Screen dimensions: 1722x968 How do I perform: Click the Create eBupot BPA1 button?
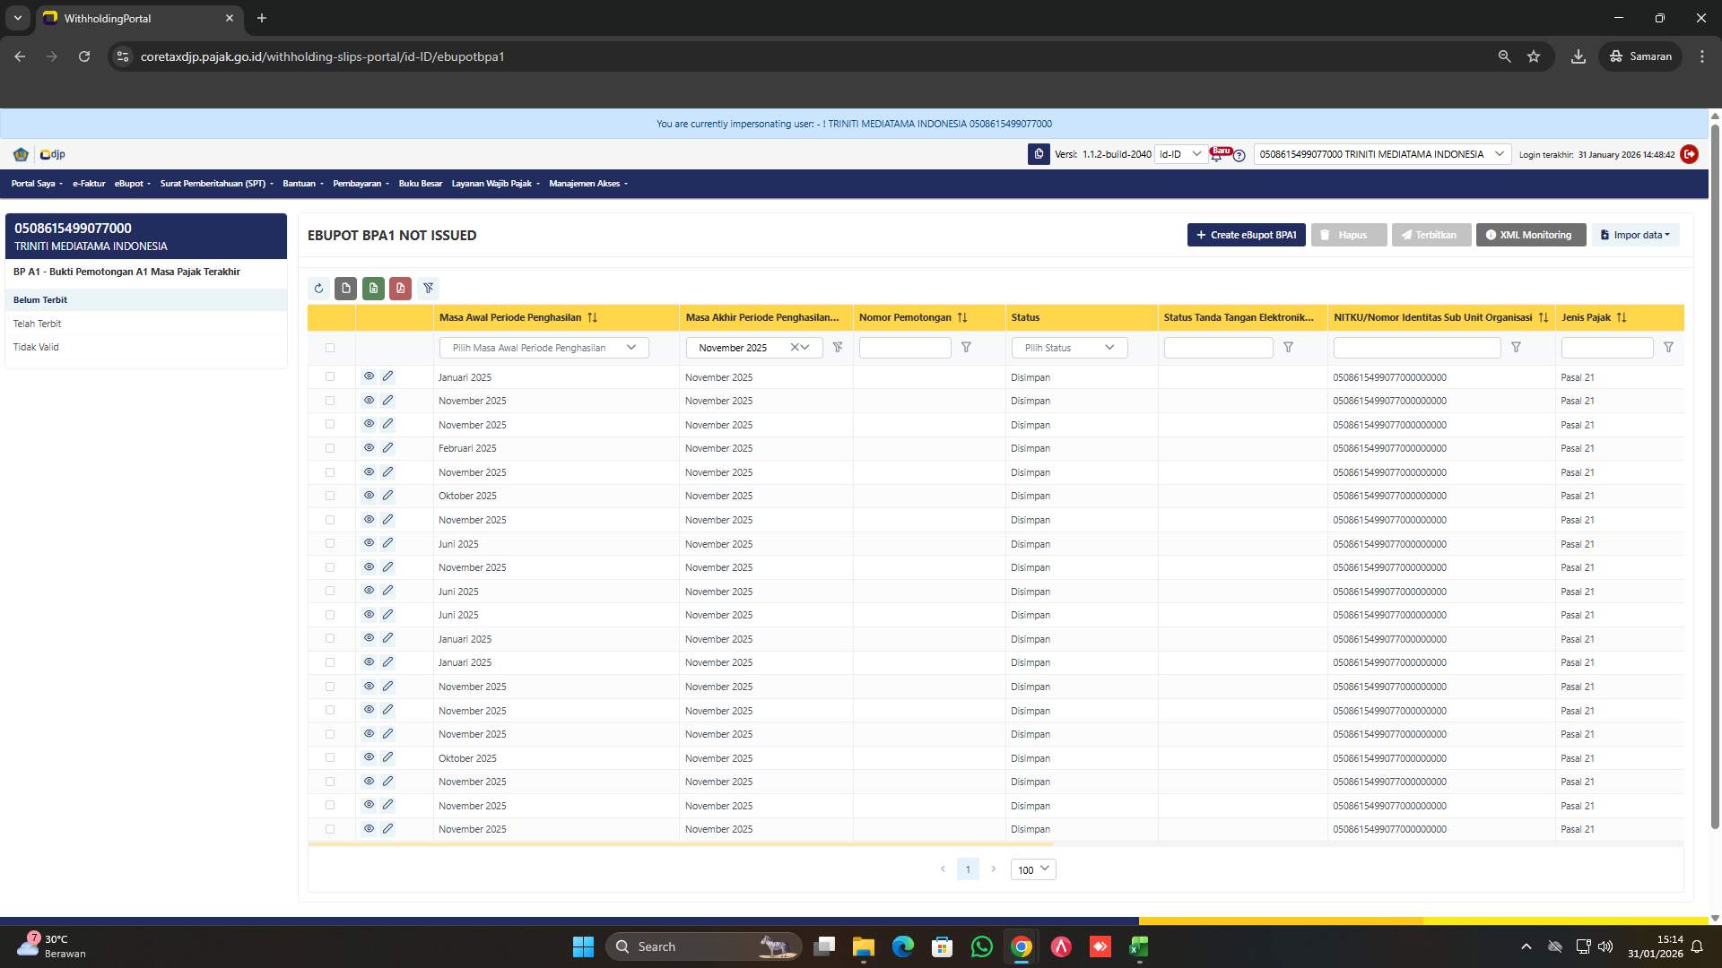[1246, 235]
